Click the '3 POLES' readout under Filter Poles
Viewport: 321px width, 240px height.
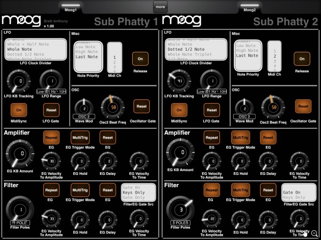click(181, 223)
